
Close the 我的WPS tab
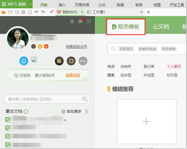tap(82, 12)
